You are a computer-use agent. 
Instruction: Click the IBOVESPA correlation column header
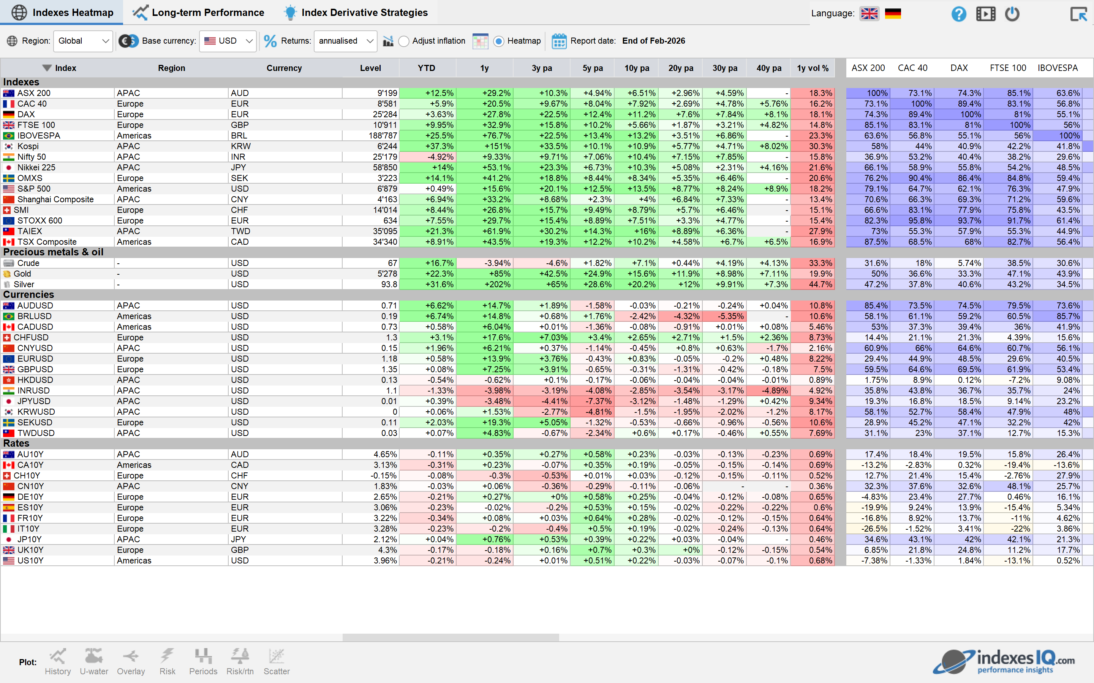1058,68
